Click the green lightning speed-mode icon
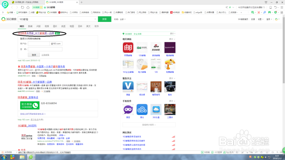The width and height of the screenshot is (285, 160). pyautogui.click(x=230, y=7)
